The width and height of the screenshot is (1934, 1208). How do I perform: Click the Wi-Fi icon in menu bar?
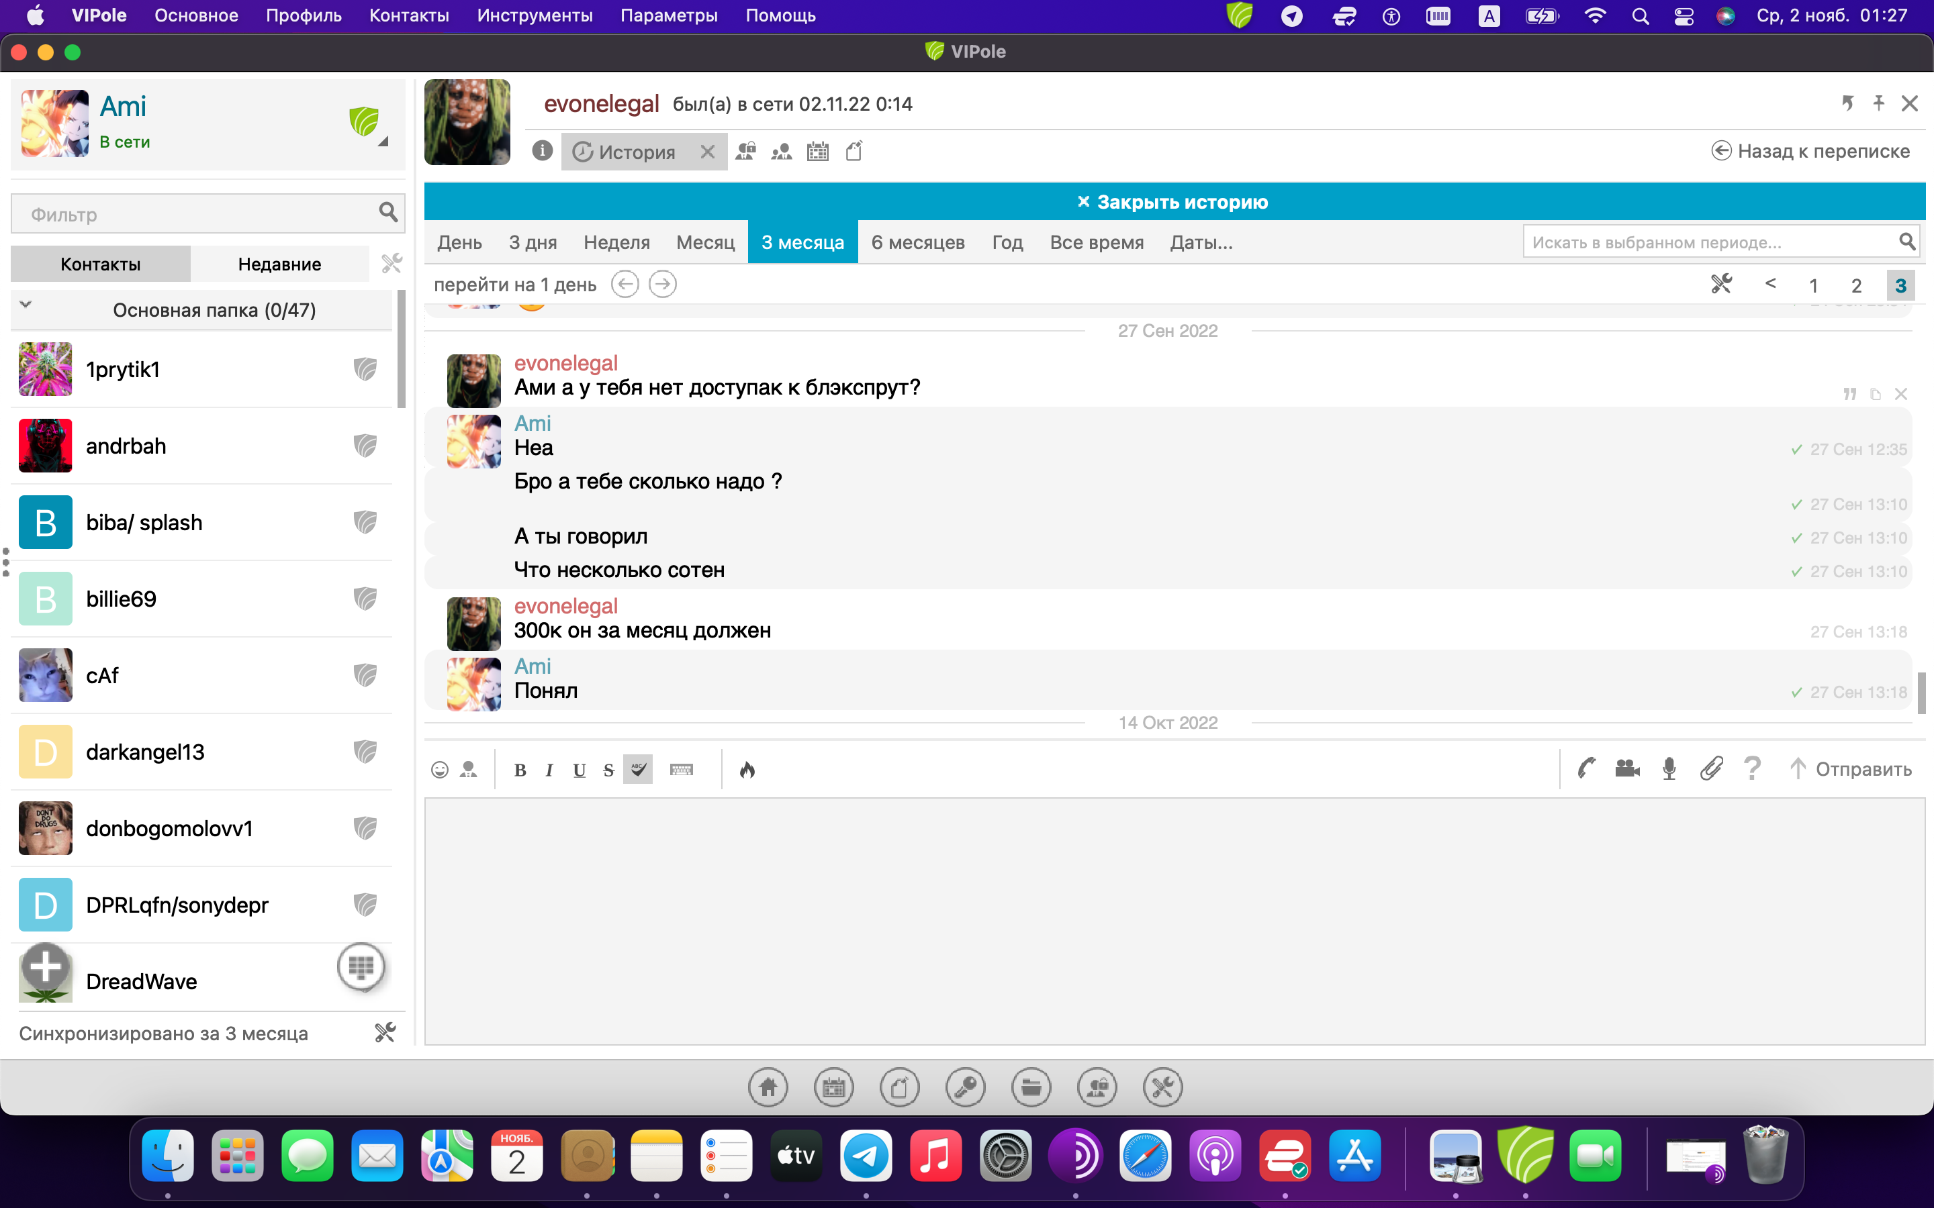(x=1595, y=15)
